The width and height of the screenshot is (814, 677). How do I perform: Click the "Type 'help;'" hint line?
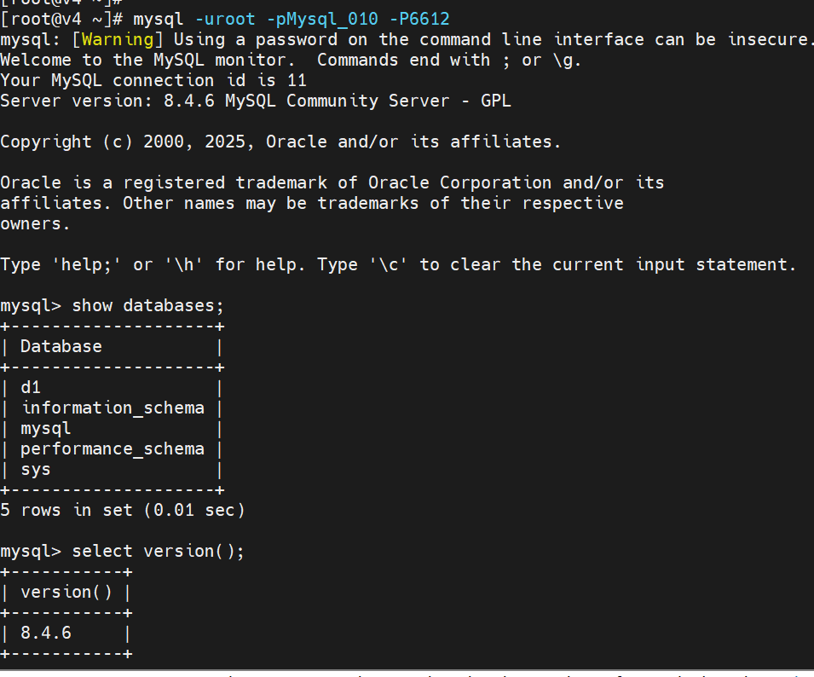click(398, 264)
